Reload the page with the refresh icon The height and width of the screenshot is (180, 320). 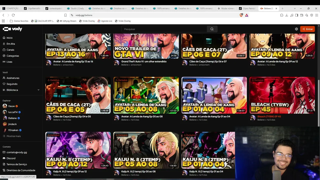pyautogui.click(x=13, y=15)
